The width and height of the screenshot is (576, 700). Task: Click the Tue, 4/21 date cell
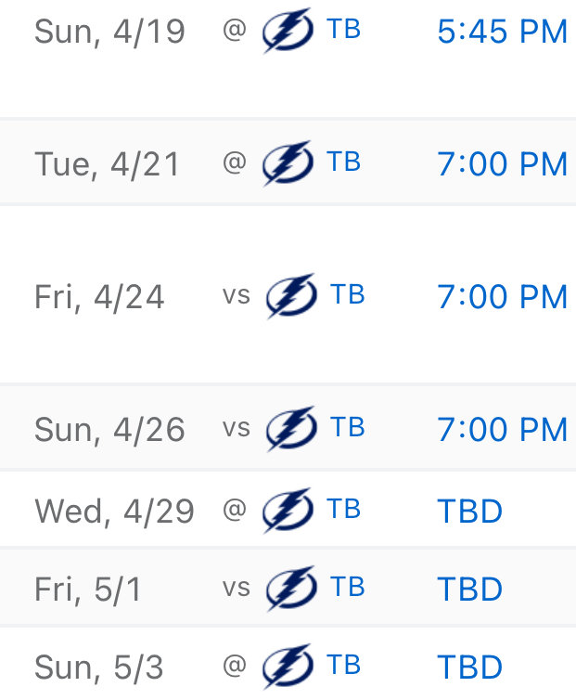(x=107, y=164)
